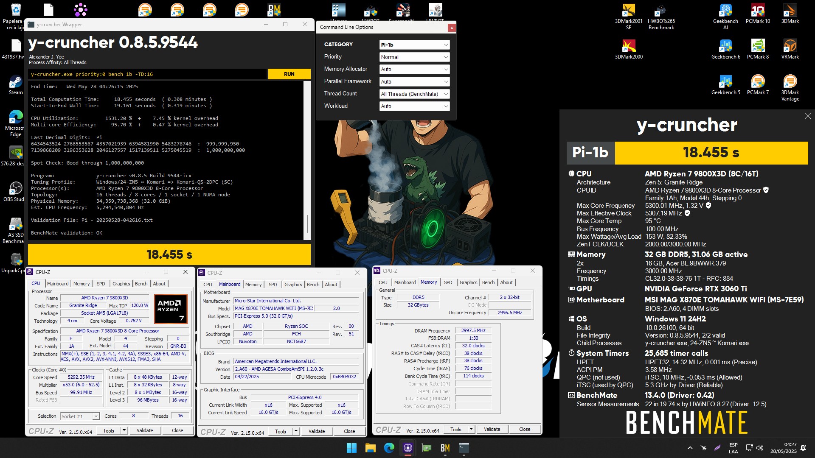Launch 3DMark Vantage from the desktop
The height and width of the screenshot is (458, 815).
pos(790,88)
